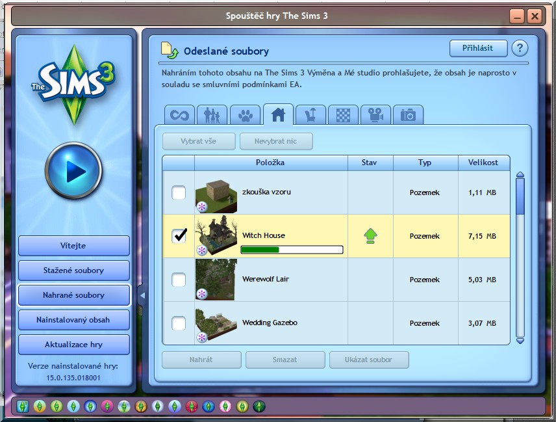This screenshot has width=556, height=422.
Task: Open the lamp and chair objects tab
Action: (x=310, y=114)
